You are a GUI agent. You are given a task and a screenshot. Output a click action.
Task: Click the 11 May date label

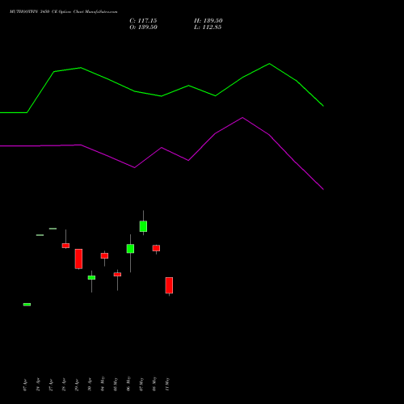[167, 384]
